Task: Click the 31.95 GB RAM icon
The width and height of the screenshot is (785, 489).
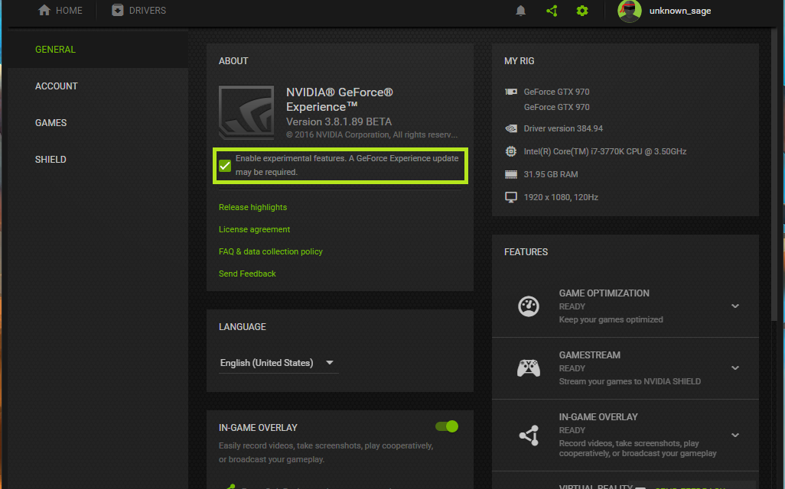Action: pyautogui.click(x=511, y=174)
